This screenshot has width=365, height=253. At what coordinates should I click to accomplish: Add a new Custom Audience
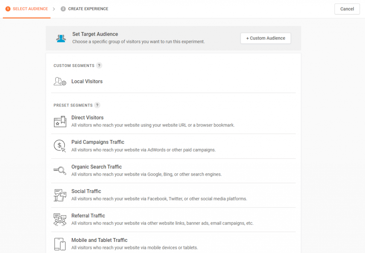266,38
